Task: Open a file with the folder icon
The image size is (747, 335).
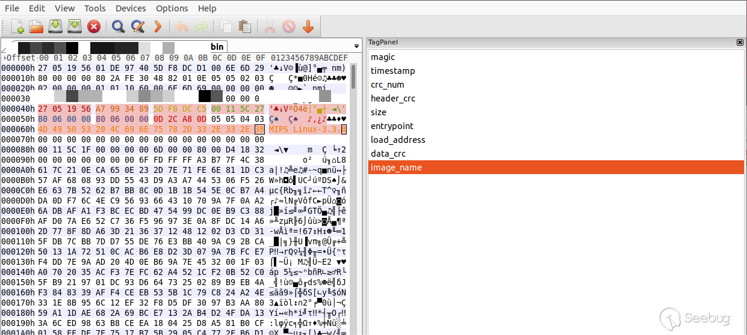Action: coord(37,26)
